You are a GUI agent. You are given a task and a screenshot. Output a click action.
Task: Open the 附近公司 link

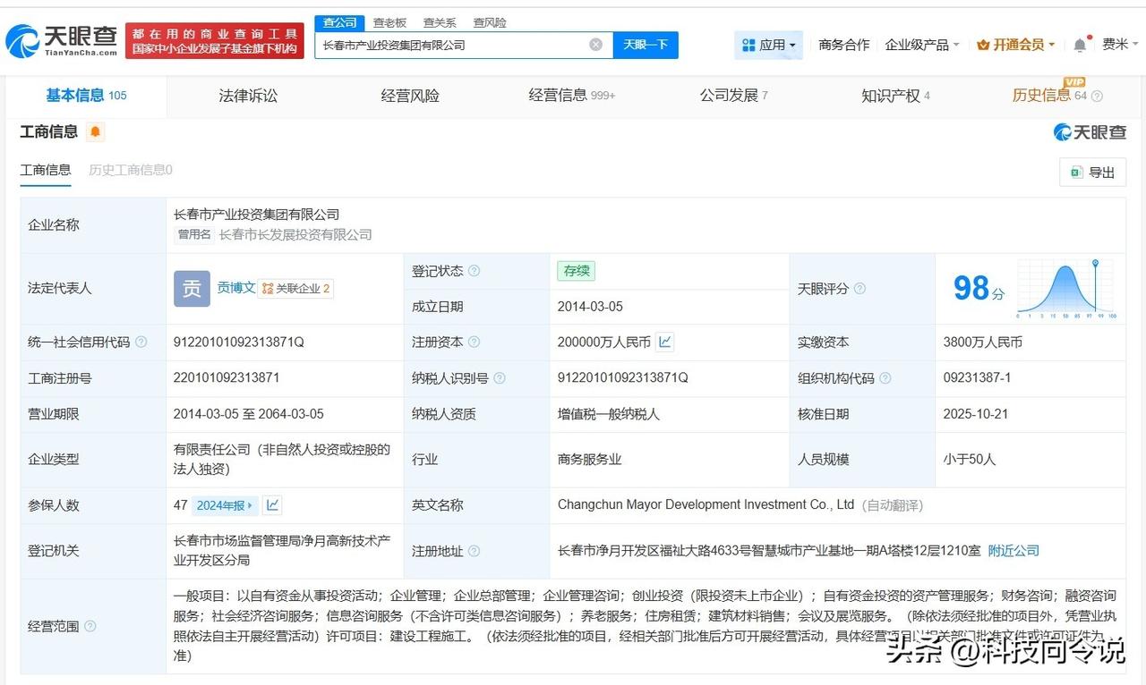point(1013,551)
